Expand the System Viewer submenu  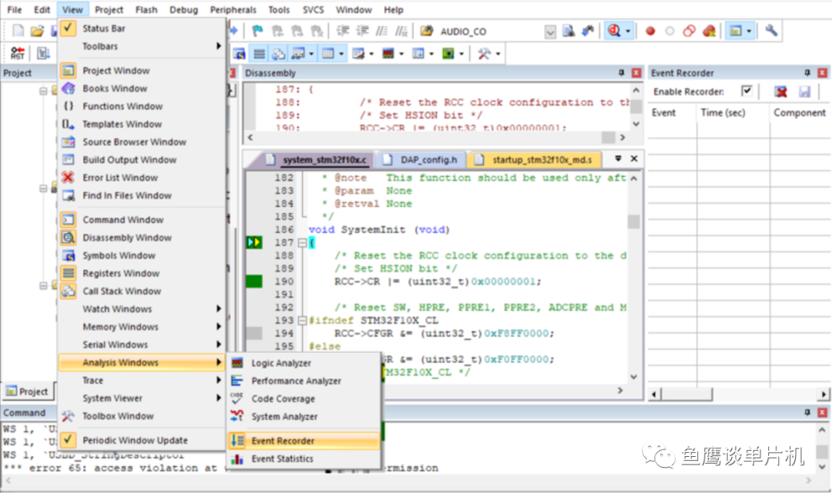(142, 398)
